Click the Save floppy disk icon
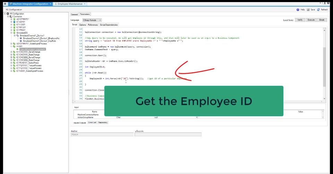Viewport: 333px width, 174px height. click(308, 10)
